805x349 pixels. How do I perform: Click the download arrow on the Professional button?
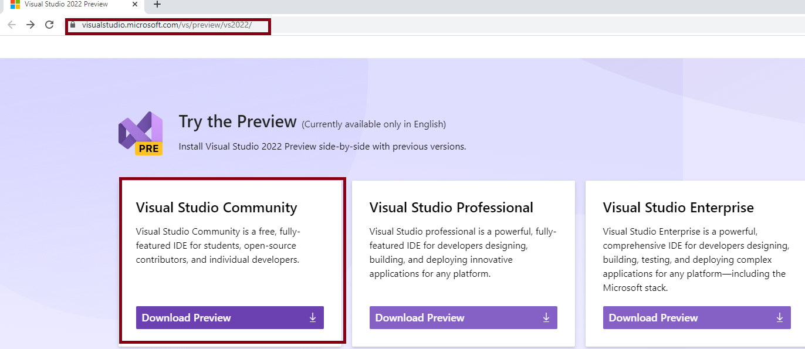546,317
